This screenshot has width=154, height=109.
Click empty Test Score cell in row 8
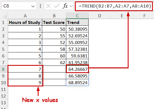[x=54, y=69]
